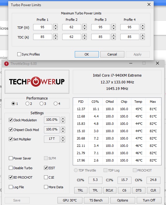Click the C6% value field showing 24.8
The width and height of the screenshot is (166, 205).
(153, 180)
